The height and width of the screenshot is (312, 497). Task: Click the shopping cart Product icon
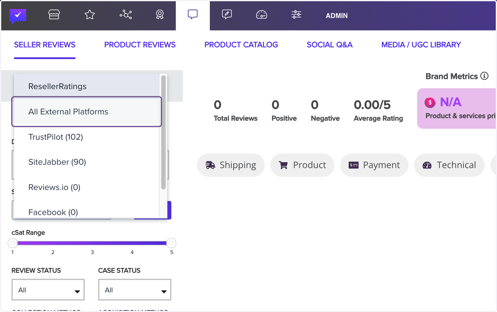(283, 165)
